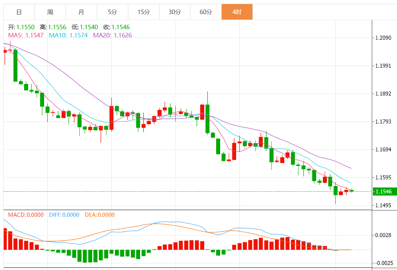Click the 1.1892 price axis label

(x=383, y=94)
